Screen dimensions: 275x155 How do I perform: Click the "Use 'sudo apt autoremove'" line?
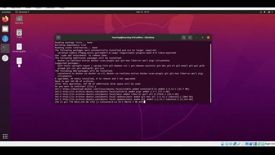point(81,56)
